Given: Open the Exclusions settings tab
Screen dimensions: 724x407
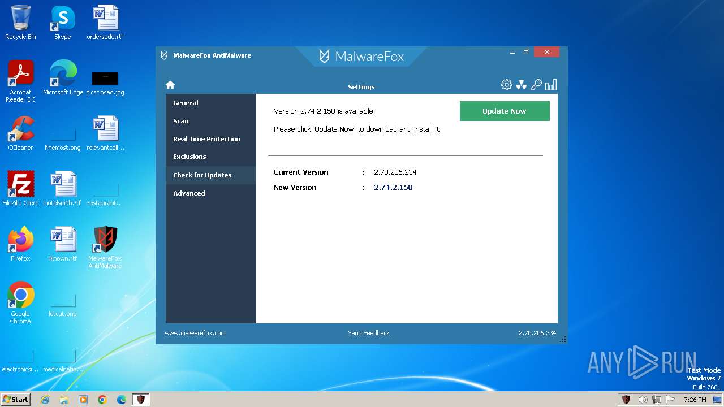Looking at the screenshot, I should pyautogui.click(x=211, y=157).
